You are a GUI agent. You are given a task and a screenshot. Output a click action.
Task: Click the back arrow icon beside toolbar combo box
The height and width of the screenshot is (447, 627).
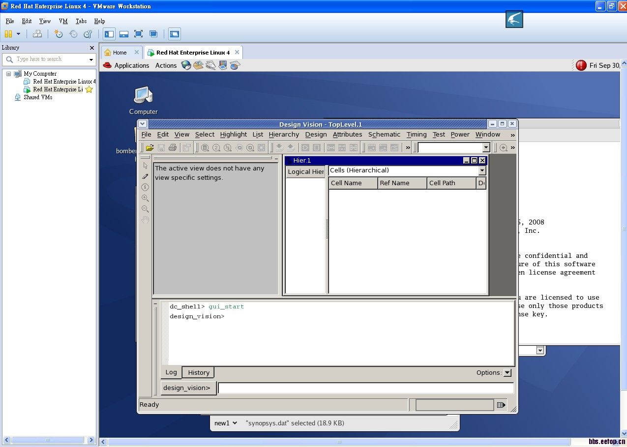tap(504, 147)
